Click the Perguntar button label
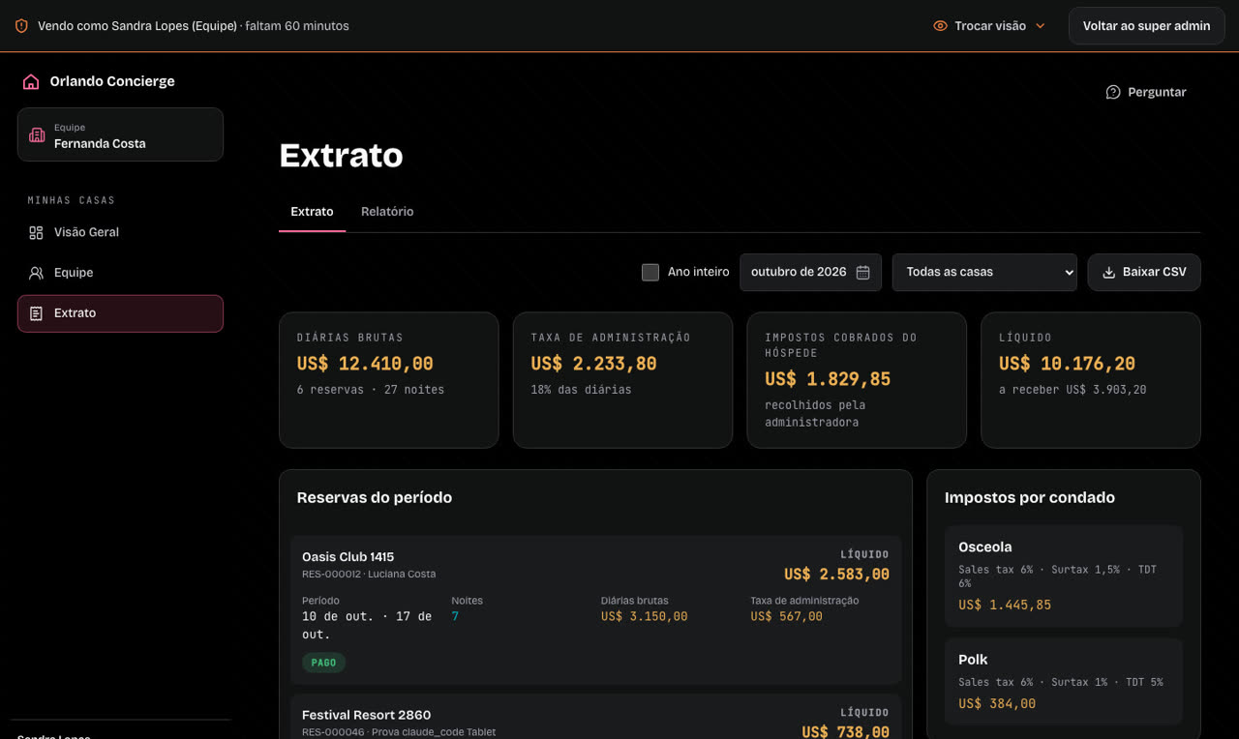Image resolution: width=1239 pixels, height=739 pixels. [x=1157, y=92]
